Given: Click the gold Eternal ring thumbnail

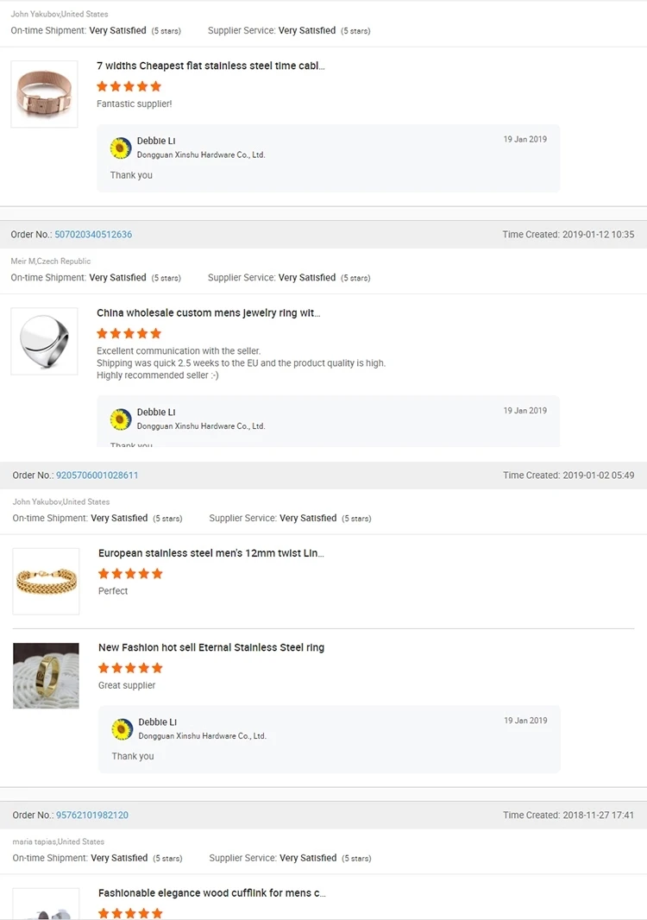Looking at the screenshot, I should (46, 676).
